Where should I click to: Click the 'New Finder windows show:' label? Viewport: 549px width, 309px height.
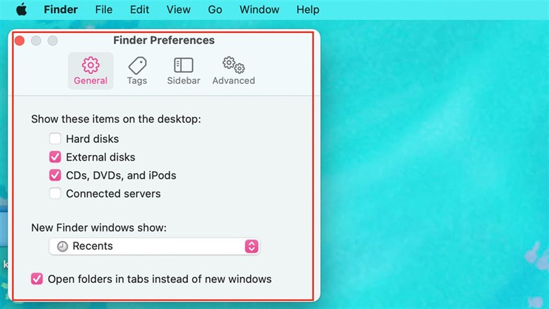(99, 228)
